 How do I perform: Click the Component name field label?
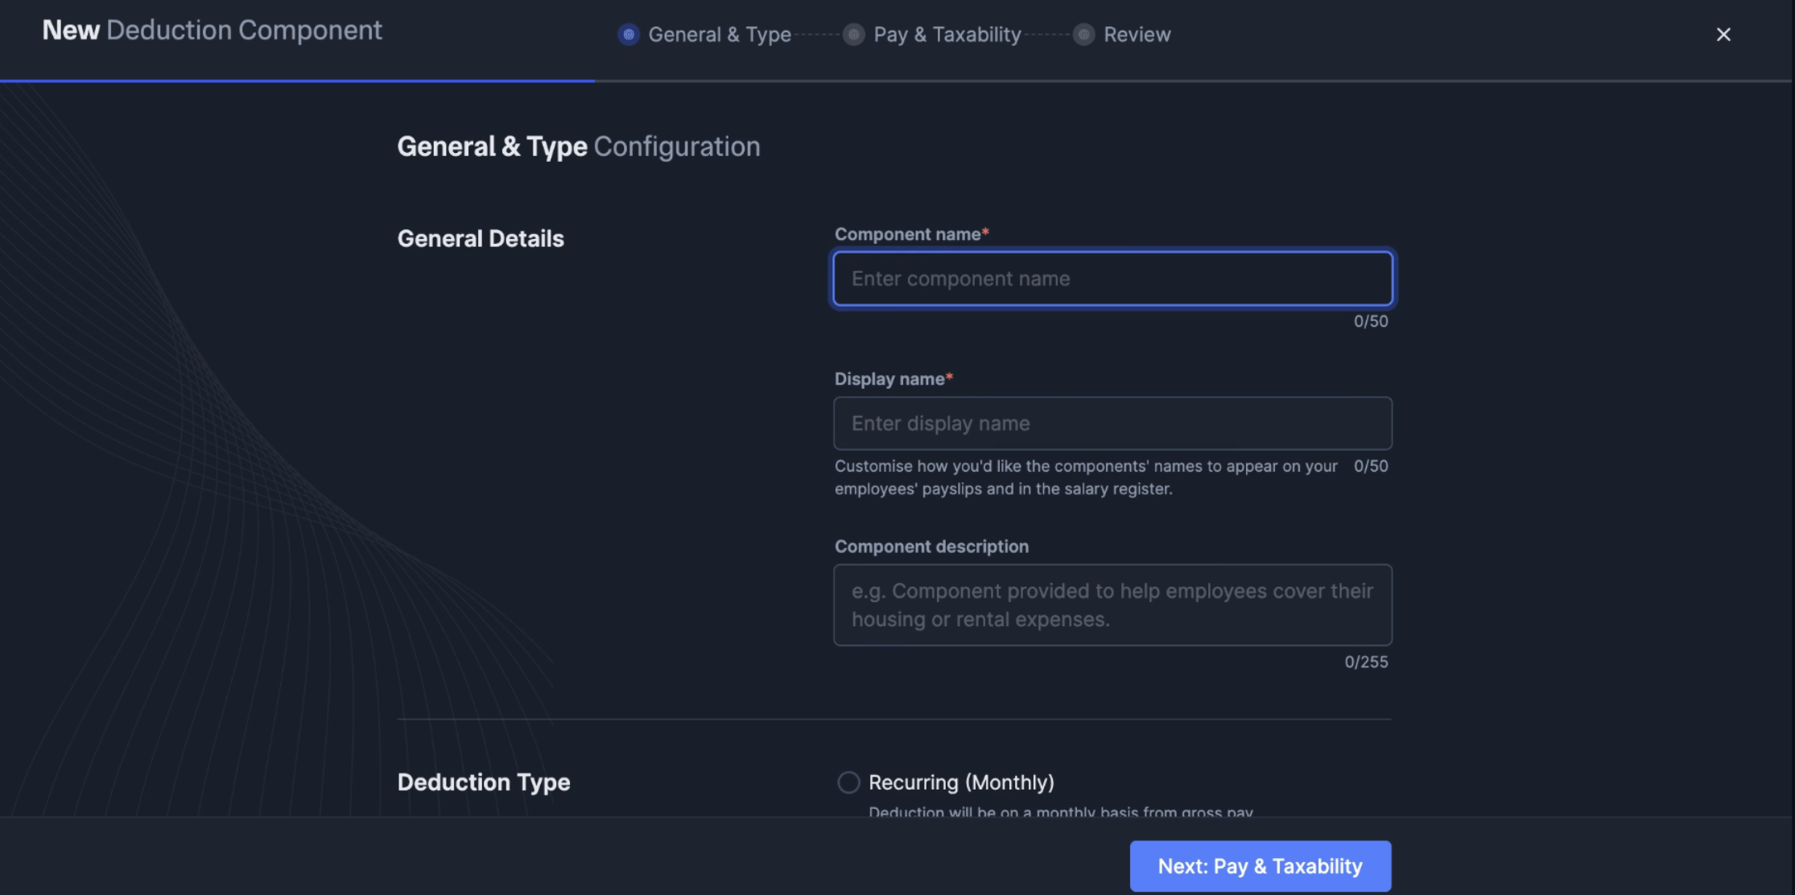(x=911, y=234)
